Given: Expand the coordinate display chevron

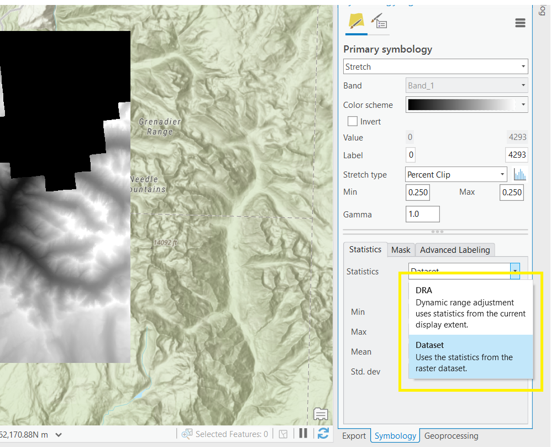Looking at the screenshot, I should coord(58,434).
